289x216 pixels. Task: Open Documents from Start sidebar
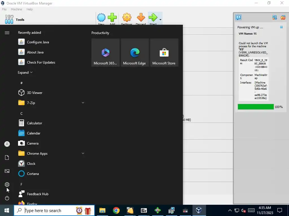[7, 157]
